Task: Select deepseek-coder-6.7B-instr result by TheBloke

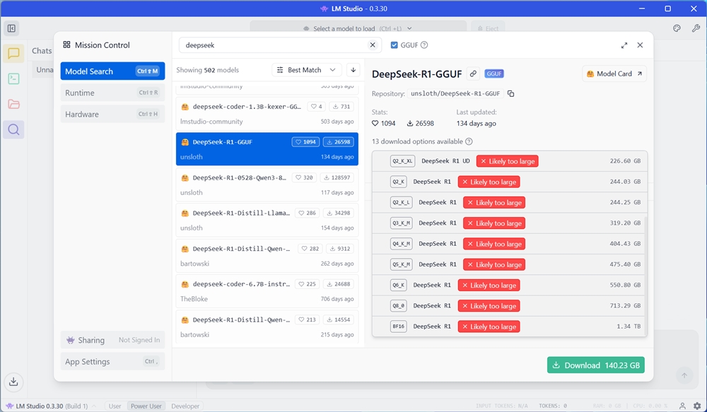Action: 267,291
